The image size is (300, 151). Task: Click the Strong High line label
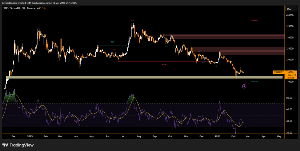pyautogui.click(x=254, y=21)
